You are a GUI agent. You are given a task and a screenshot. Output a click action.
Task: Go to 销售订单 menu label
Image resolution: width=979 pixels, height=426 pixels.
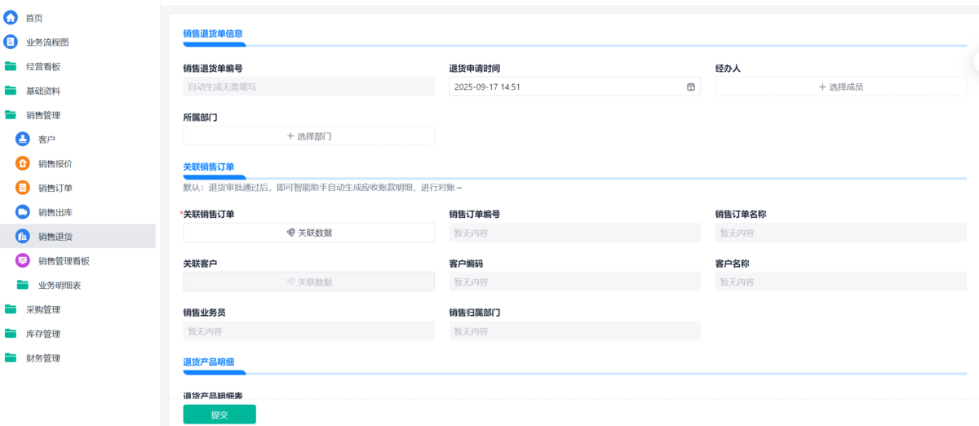tap(55, 188)
